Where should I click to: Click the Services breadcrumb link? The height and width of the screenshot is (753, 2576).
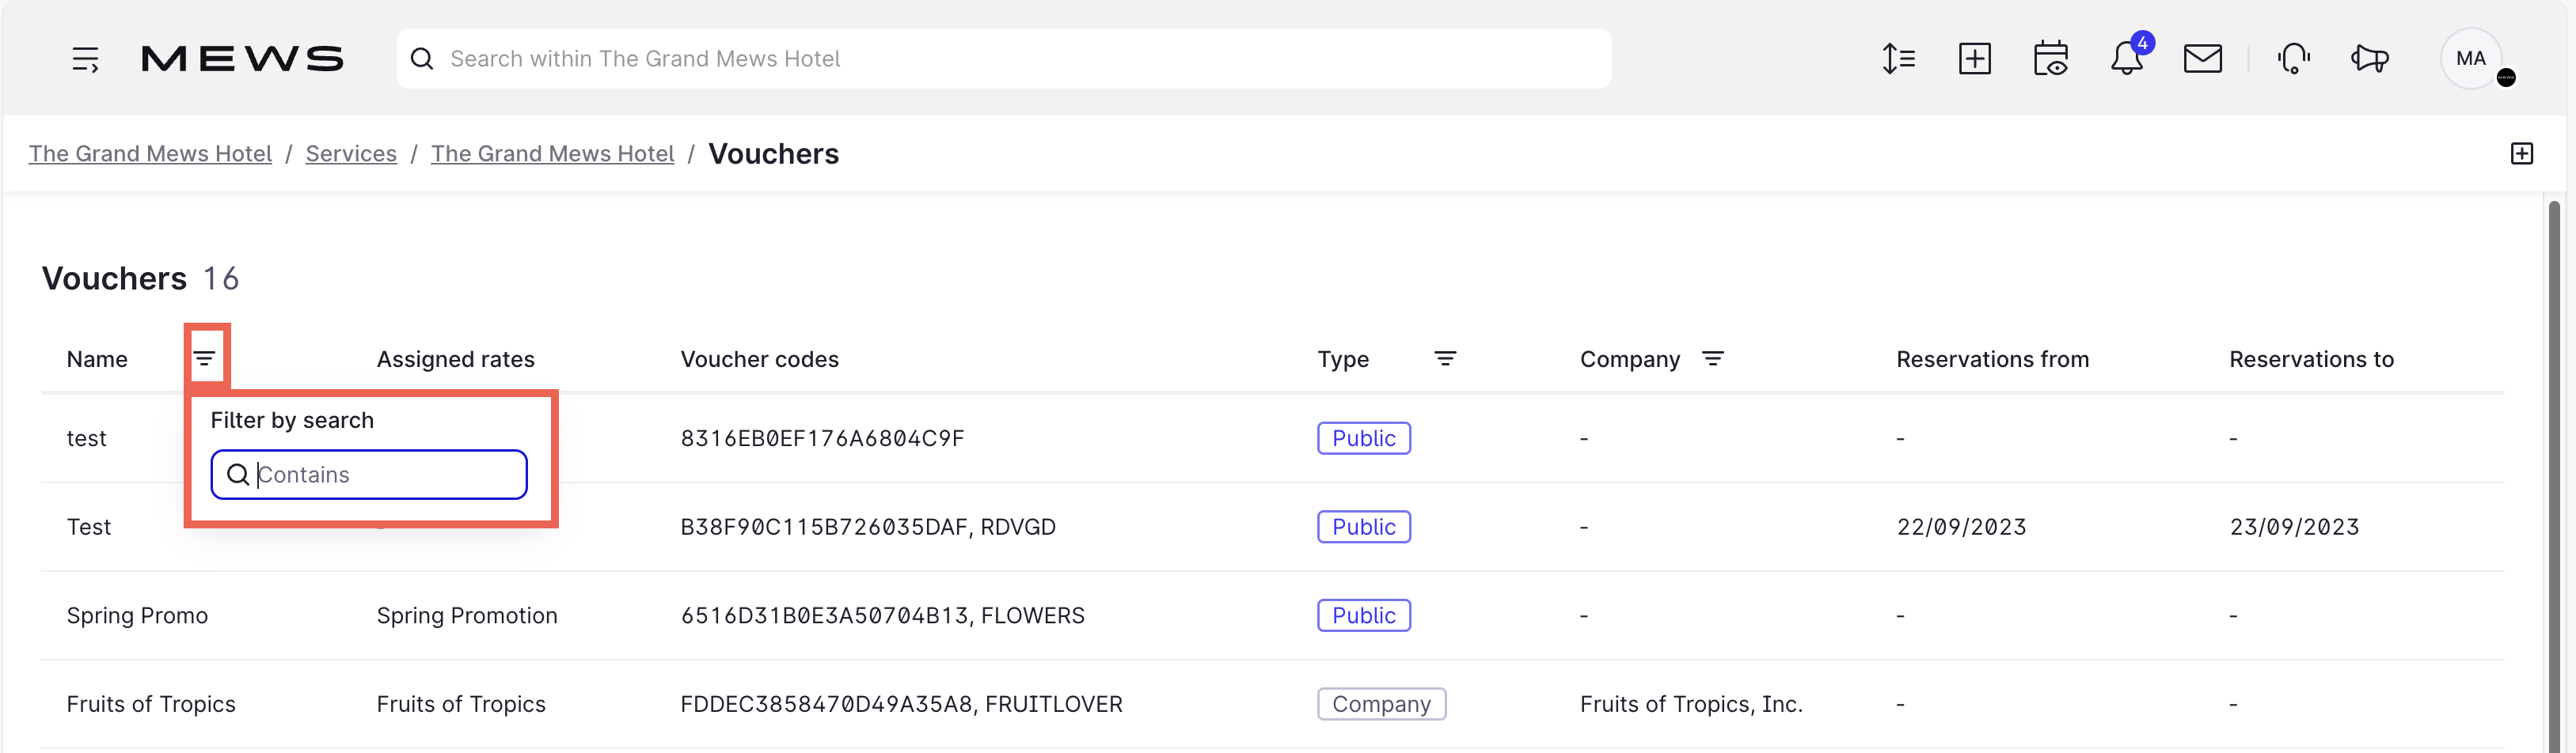click(x=351, y=153)
